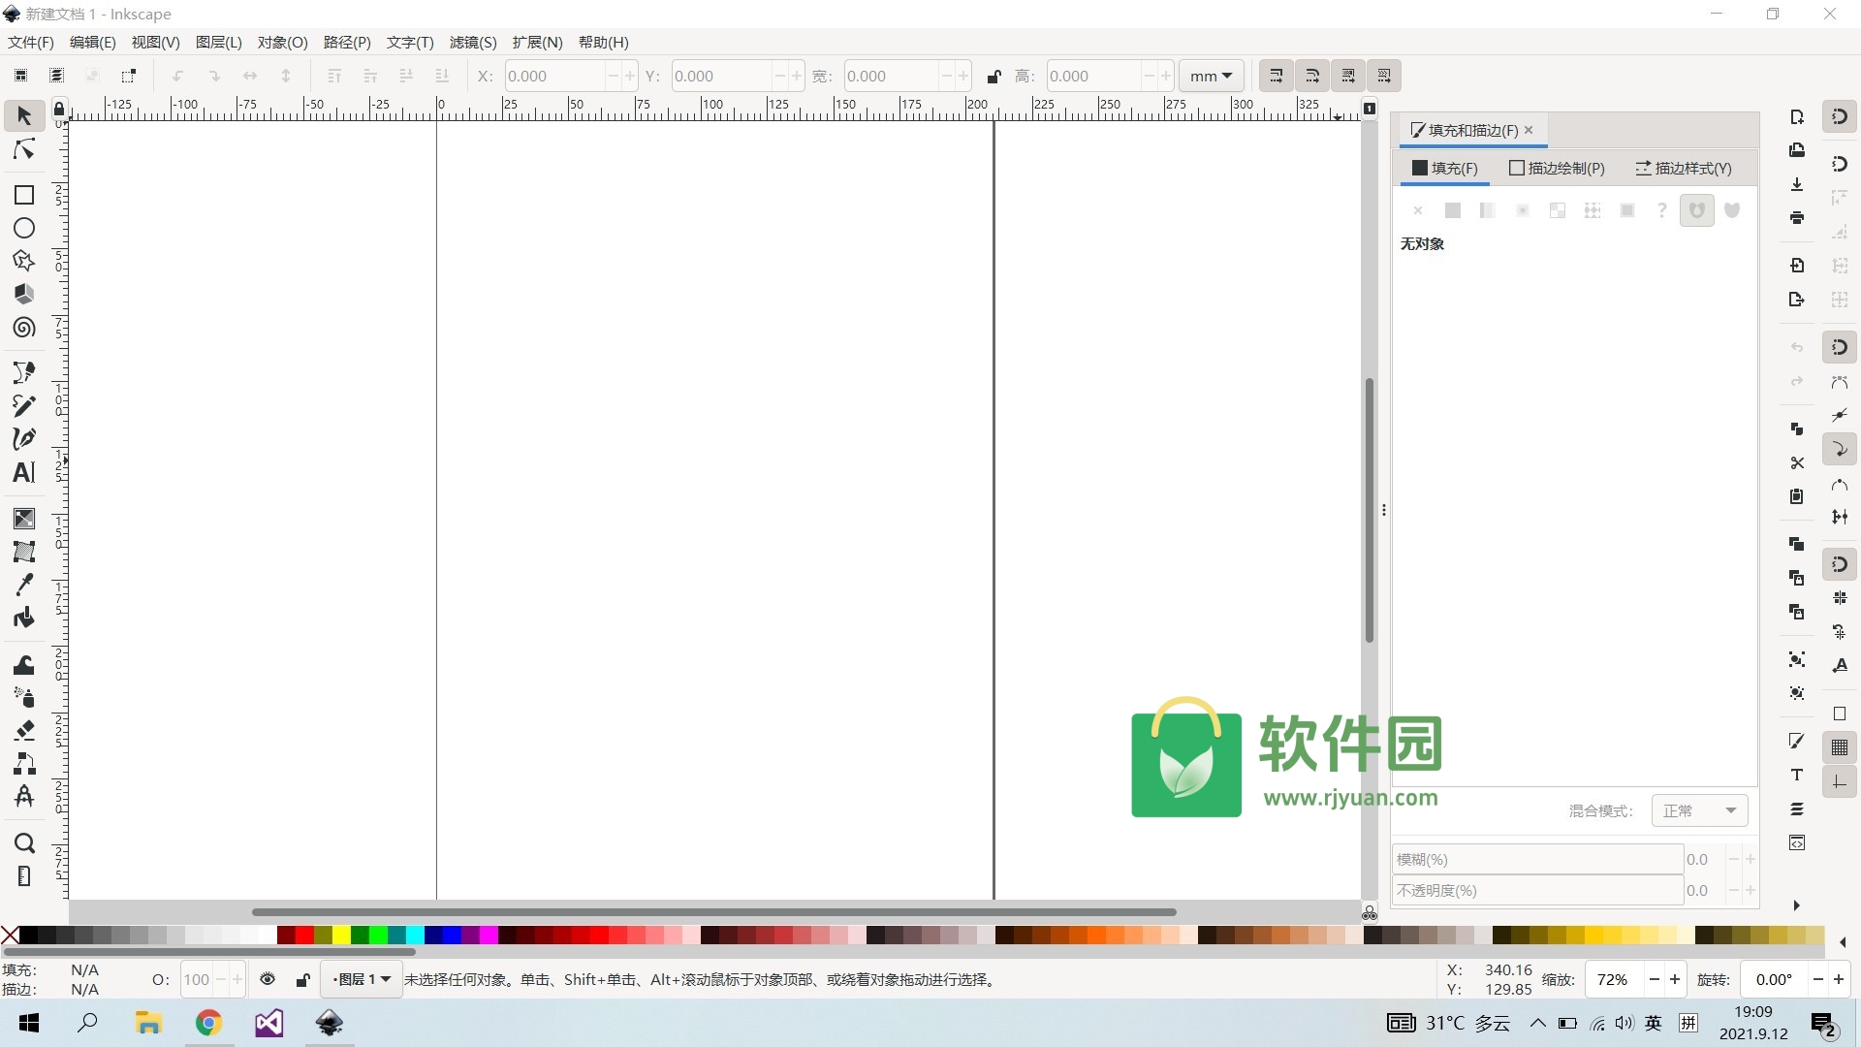Expand the 图层 1 layer dropdown
The image size is (1861, 1047).
click(x=361, y=979)
